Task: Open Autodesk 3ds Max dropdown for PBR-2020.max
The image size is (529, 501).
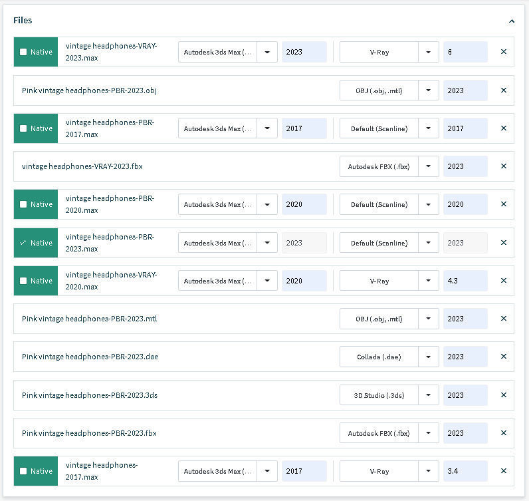Action: [x=267, y=204]
